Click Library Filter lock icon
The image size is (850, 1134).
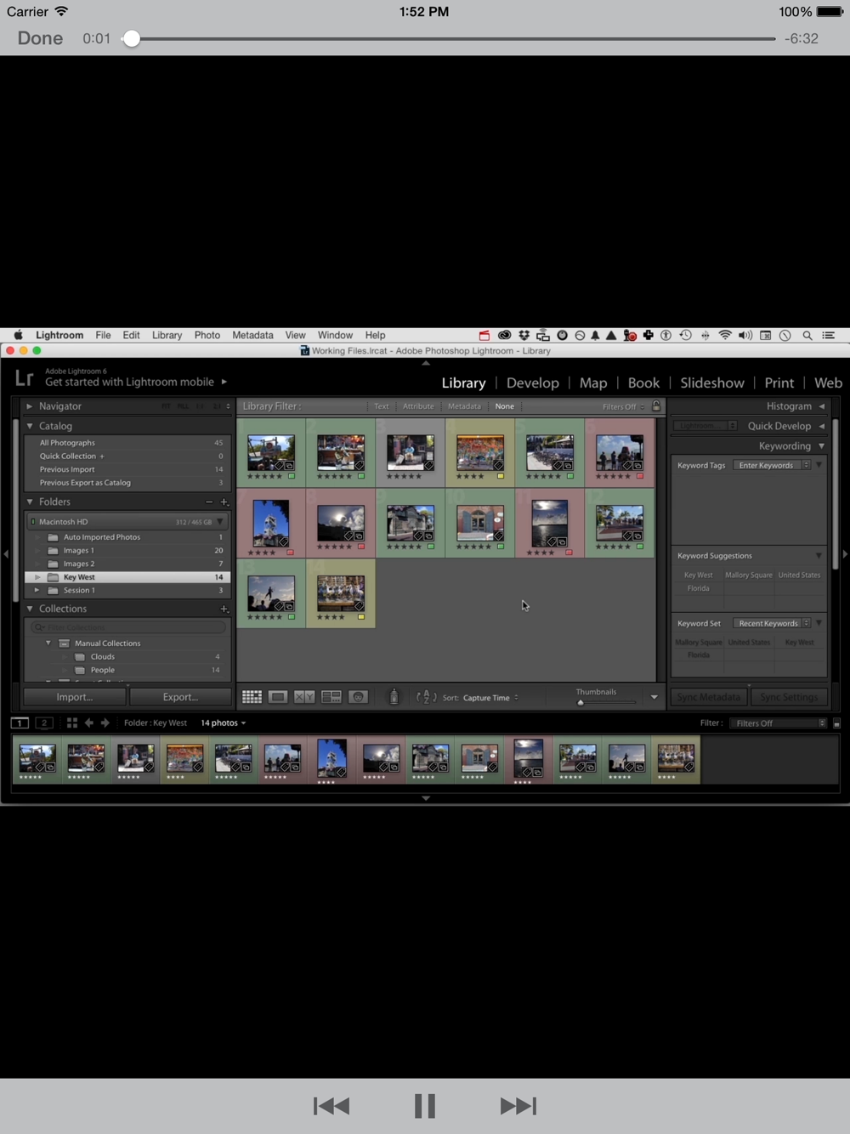click(x=656, y=405)
